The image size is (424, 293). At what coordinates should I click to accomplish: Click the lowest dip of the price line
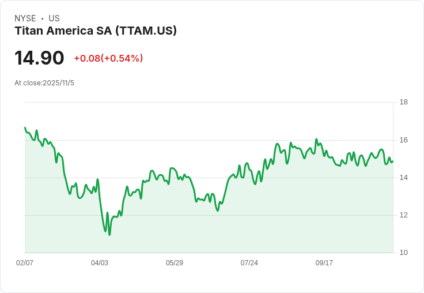pyautogui.click(x=109, y=234)
